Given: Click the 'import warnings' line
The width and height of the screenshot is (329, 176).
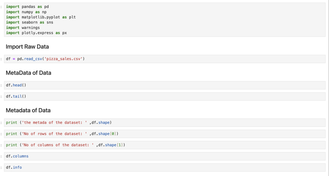Looking at the screenshot, I should 23,28.
